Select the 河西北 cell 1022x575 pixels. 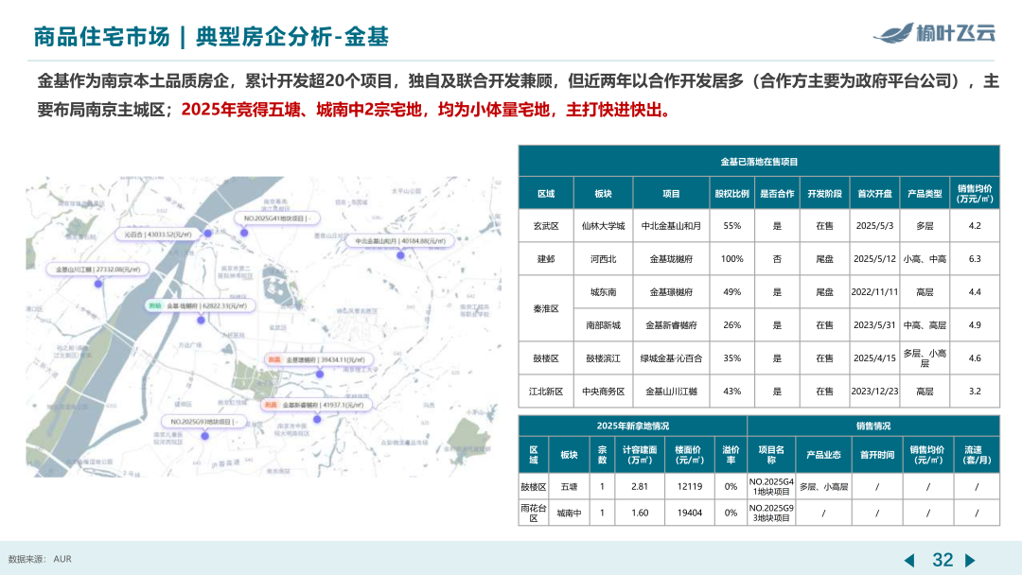coord(603,259)
